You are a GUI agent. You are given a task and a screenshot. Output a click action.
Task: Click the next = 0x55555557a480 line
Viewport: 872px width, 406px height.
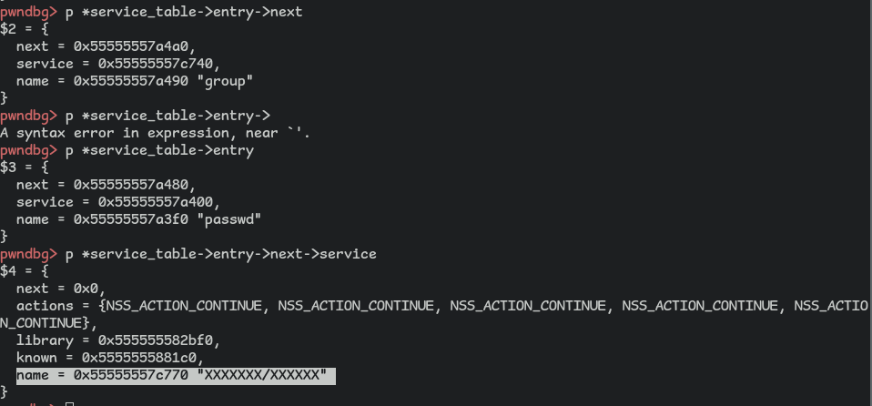[106, 185]
